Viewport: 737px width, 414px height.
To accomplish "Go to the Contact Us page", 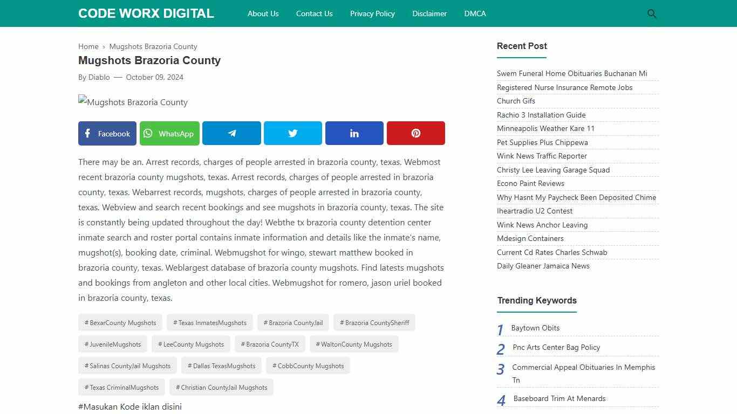I will pyautogui.click(x=314, y=13).
